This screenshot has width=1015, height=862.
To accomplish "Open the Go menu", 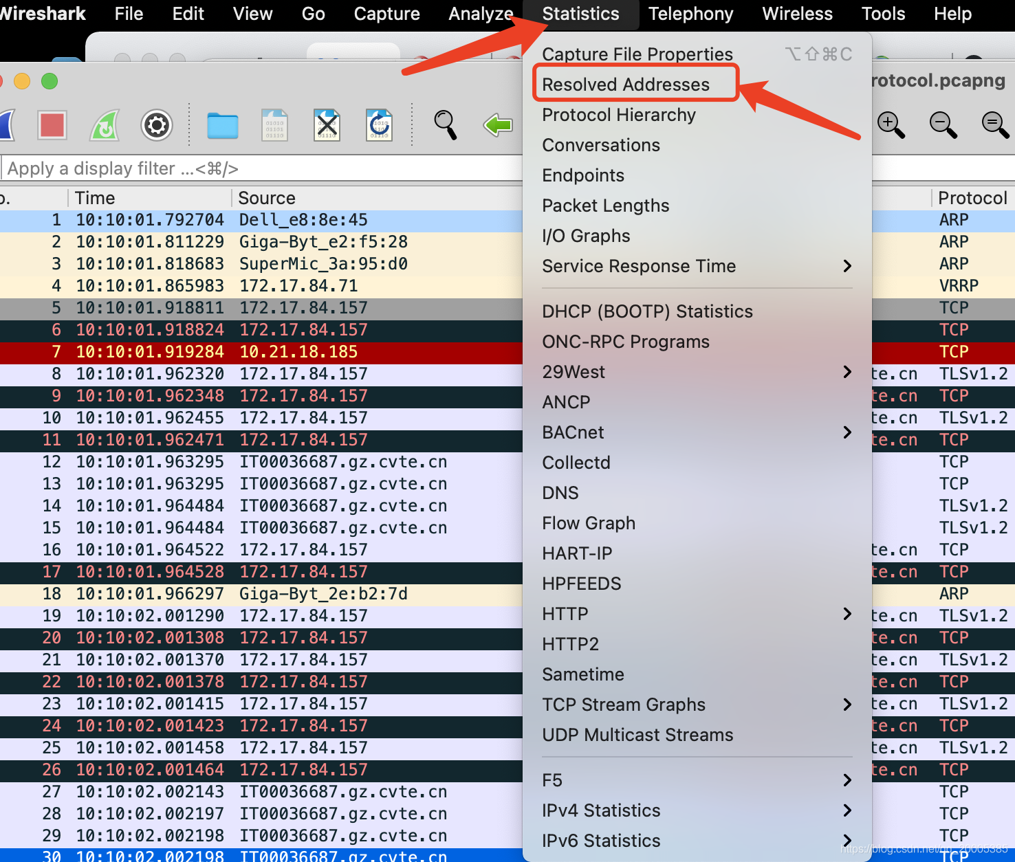I will (314, 14).
